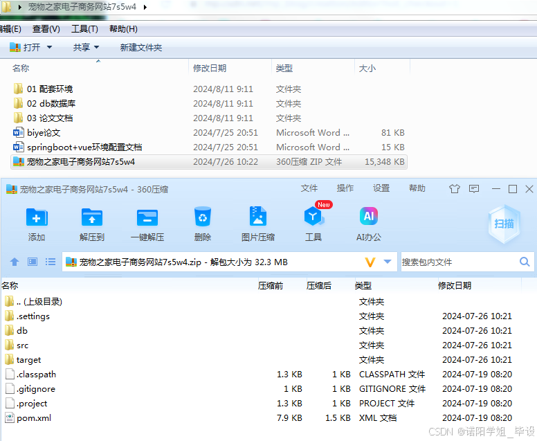The width and height of the screenshot is (537, 441).
Task: Click the biye论文 Word document icon
Action: [18, 133]
